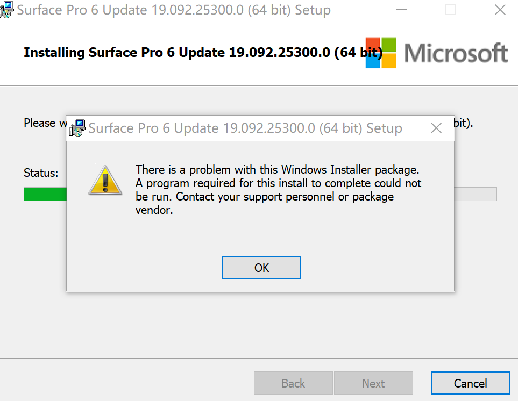Click the grayed-out Next button
Image resolution: width=518 pixels, height=401 pixels.
(x=373, y=383)
